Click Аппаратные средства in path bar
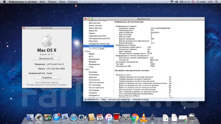The width and height of the screenshot is (221, 124). (119, 100)
